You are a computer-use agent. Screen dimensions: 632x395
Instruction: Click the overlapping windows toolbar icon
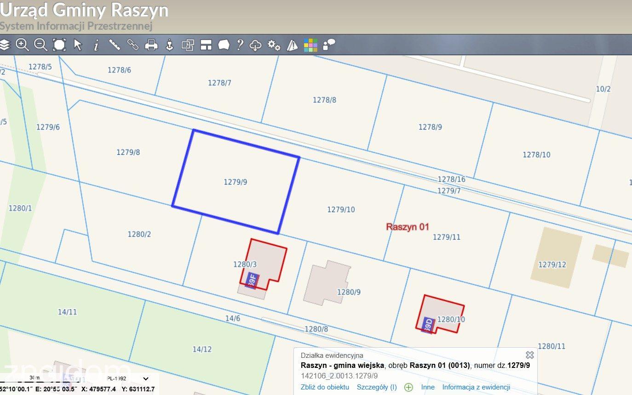188,45
